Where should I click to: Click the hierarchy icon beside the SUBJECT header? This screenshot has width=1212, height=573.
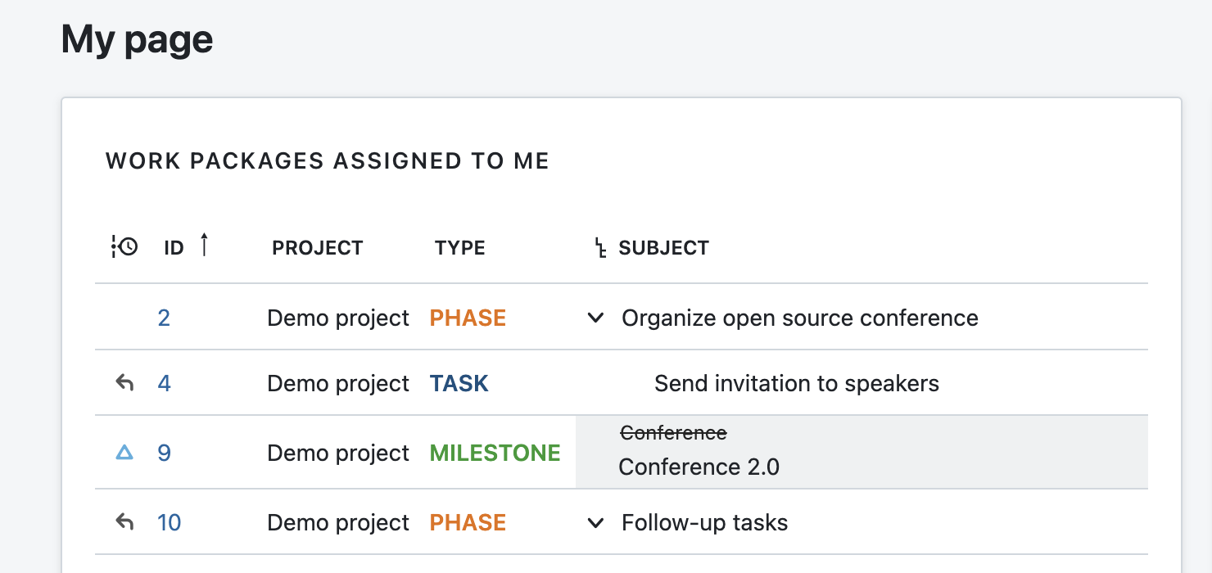coord(600,245)
